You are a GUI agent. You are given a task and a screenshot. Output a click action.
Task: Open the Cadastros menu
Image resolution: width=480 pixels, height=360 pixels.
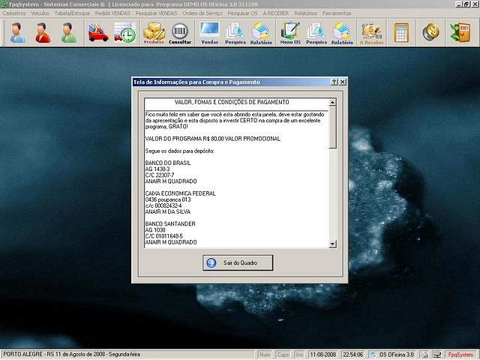(14, 13)
